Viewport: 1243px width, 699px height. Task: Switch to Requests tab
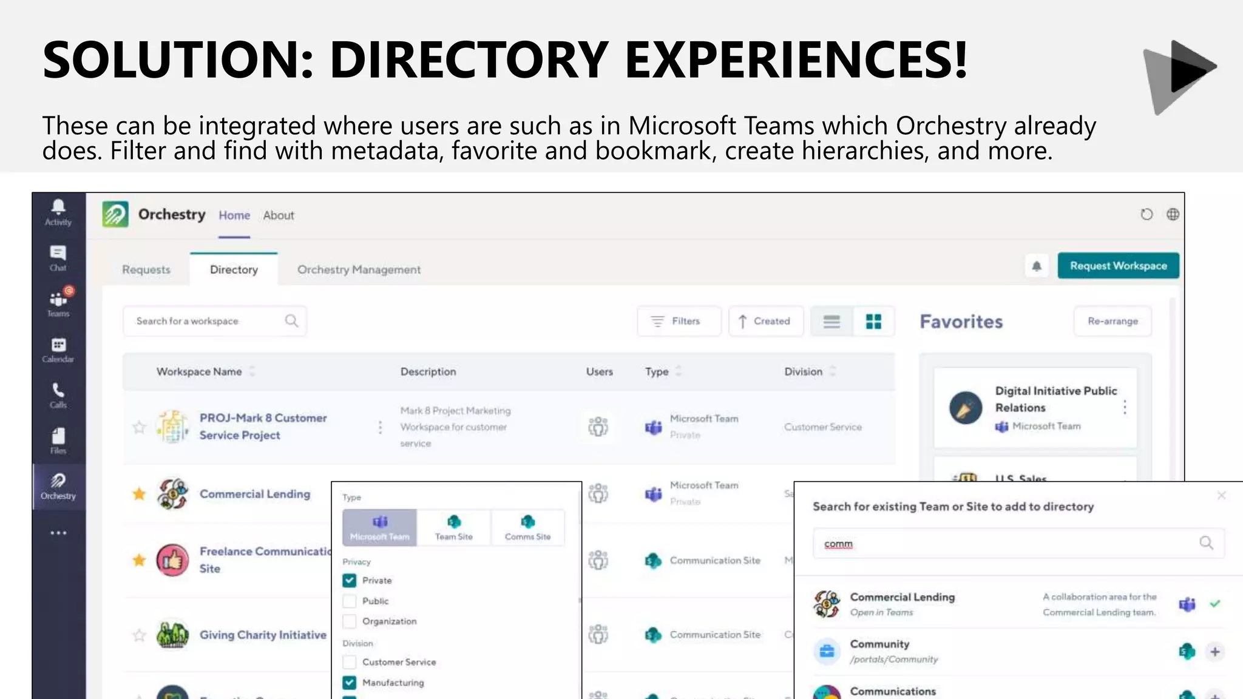point(146,269)
